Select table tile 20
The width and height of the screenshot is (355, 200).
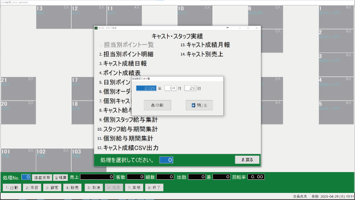click(x=19, y=113)
